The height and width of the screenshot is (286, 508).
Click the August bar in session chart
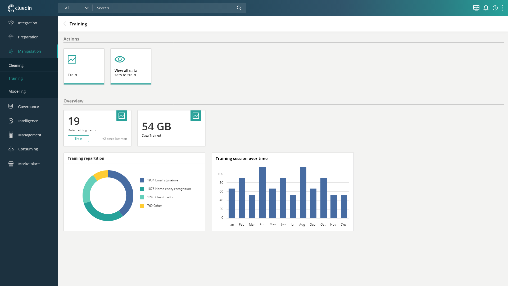click(303, 193)
